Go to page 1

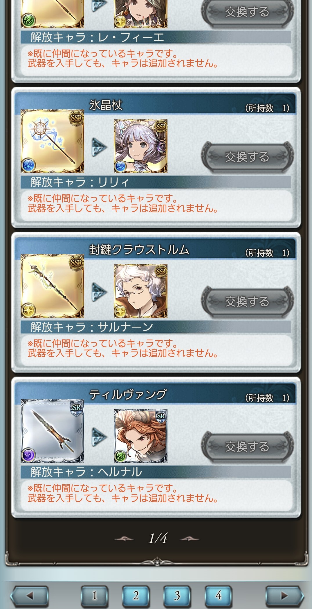pos(95,595)
